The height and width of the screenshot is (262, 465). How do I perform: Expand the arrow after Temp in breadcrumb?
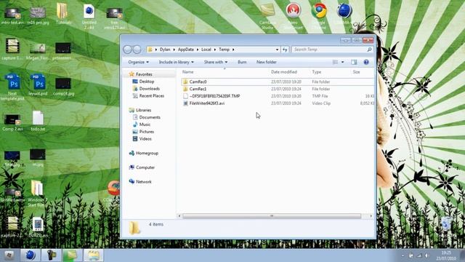pyautogui.click(x=233, y=49)
